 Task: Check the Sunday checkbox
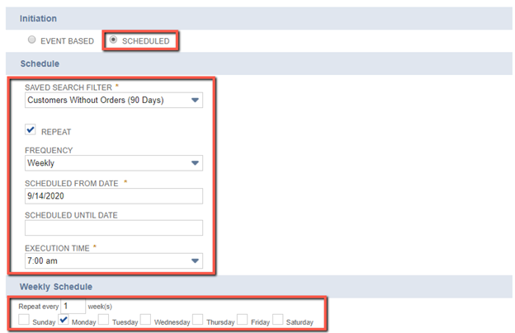(25, 320)
